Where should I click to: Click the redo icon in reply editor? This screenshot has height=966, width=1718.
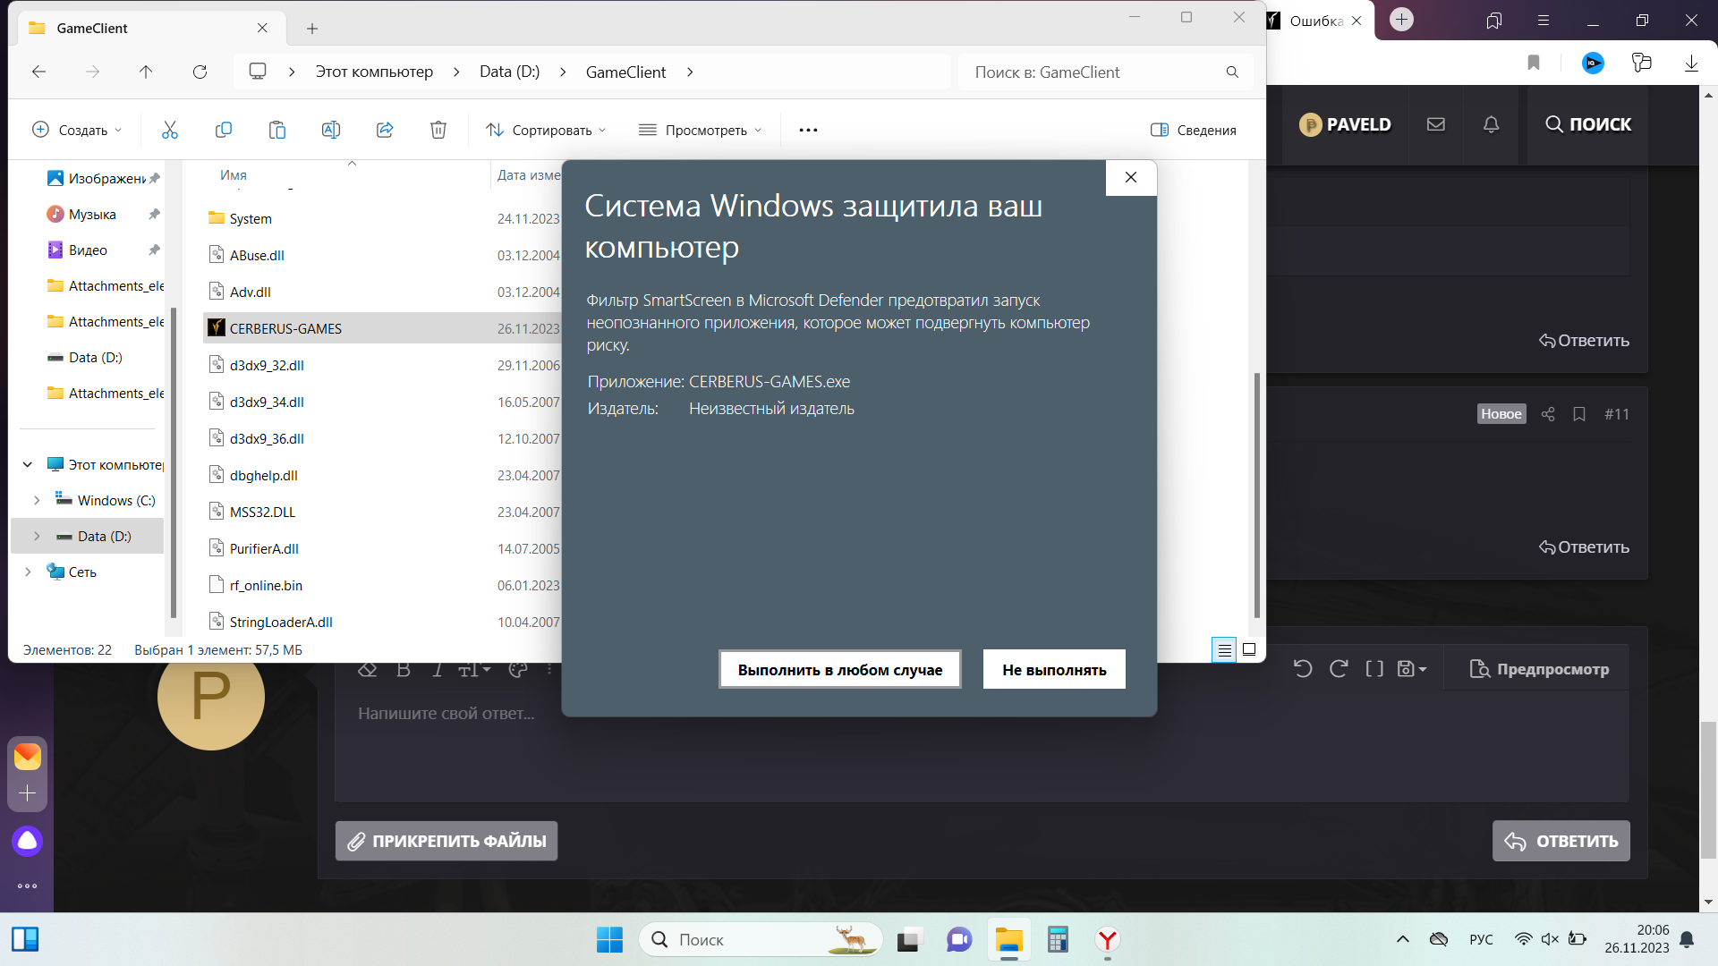(x=1339, y=668)
